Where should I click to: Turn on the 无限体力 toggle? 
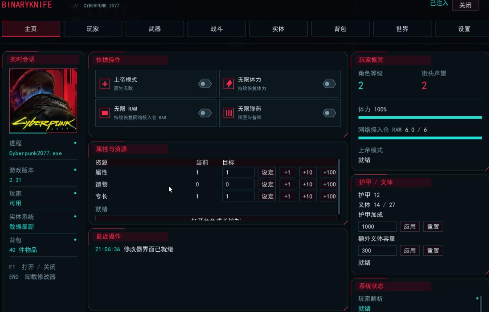tap(329, 84)
